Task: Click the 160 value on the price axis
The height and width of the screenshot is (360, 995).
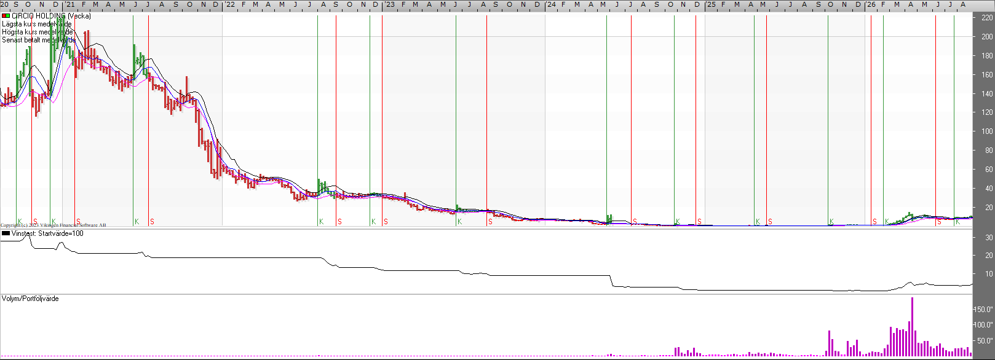Action: 987,75
